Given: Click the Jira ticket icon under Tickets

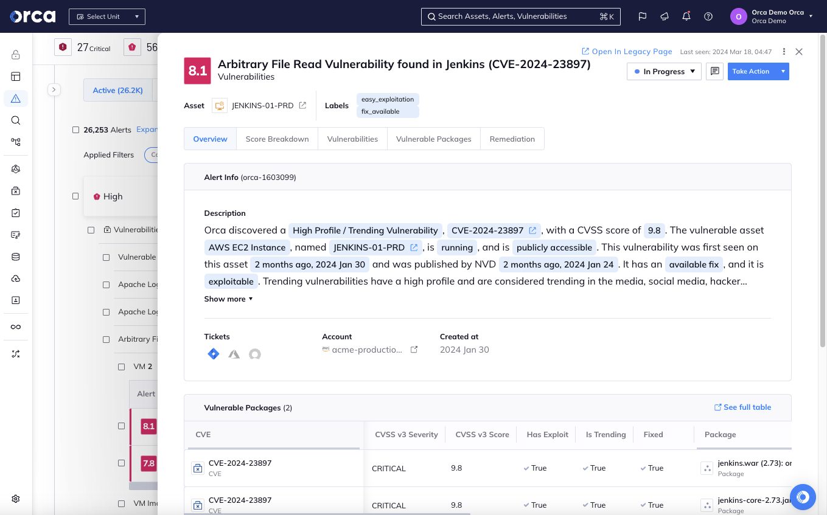Looking at the screenshot, I should coord(213,353).
